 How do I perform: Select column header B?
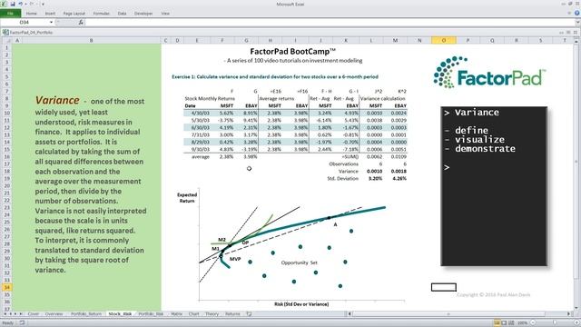point(91,40)
